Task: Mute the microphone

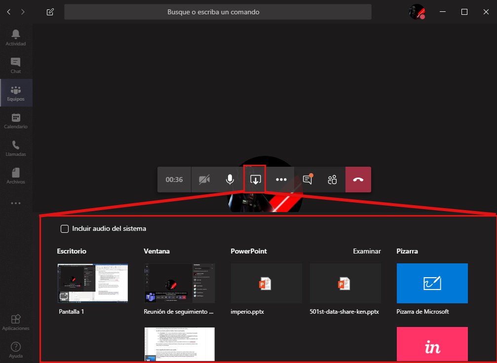Action: coord(229,180)
